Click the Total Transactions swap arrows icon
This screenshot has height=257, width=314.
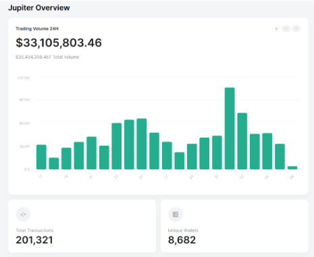click(23, 215)
